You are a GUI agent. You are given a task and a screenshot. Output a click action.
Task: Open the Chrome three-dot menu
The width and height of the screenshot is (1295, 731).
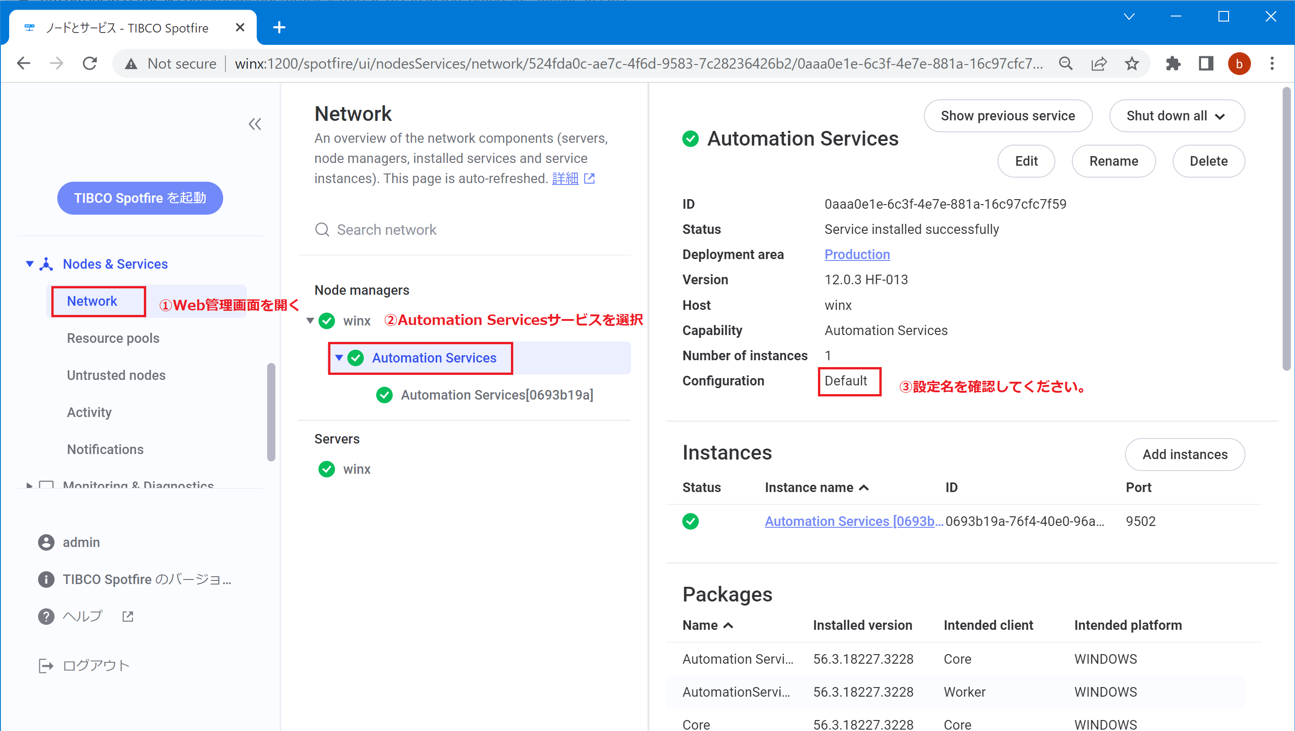tap(1273, 64)
